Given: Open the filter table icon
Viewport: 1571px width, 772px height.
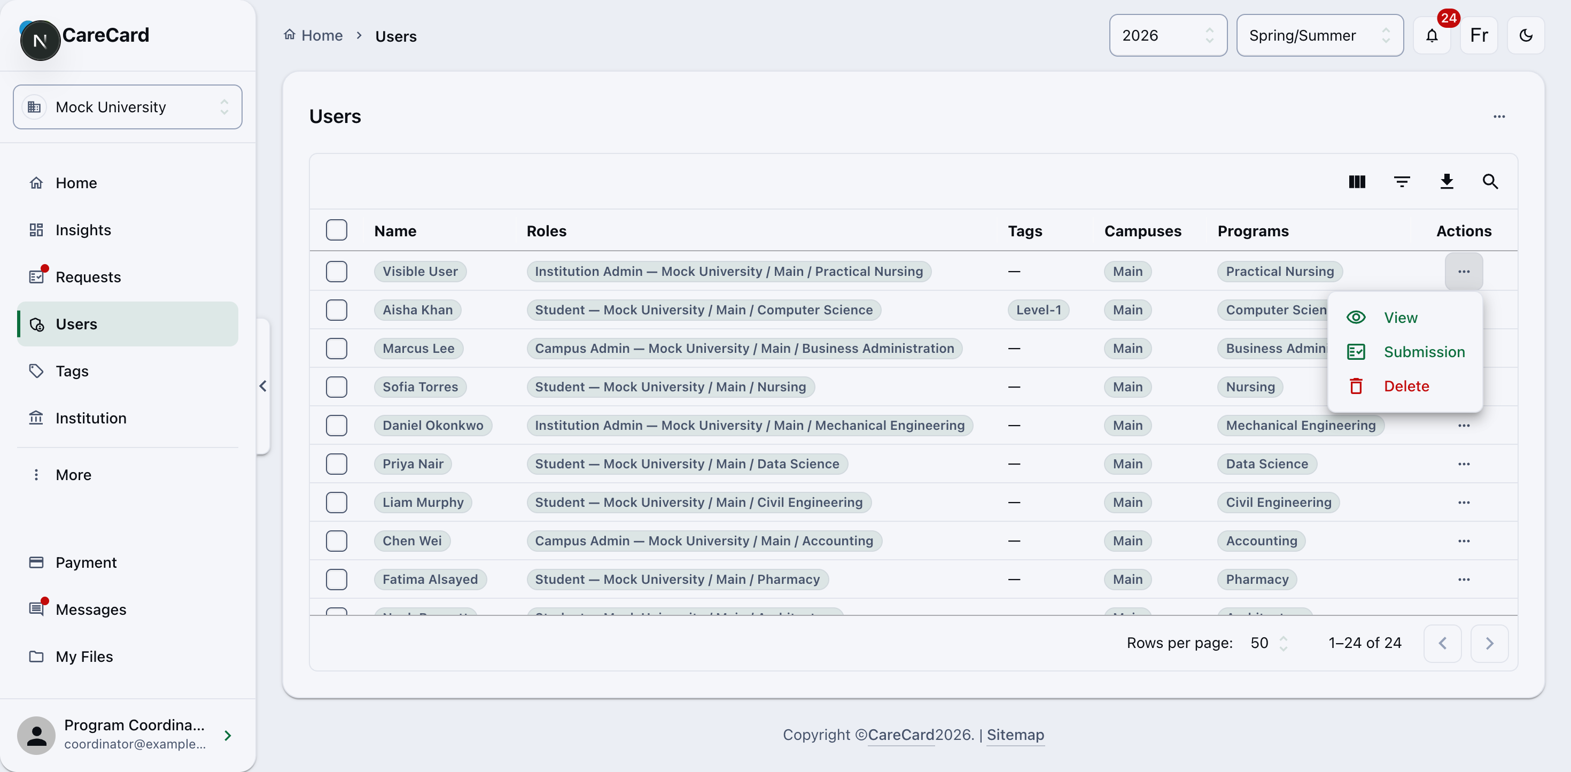Looking at the screenshot, I should (1402, 181).
